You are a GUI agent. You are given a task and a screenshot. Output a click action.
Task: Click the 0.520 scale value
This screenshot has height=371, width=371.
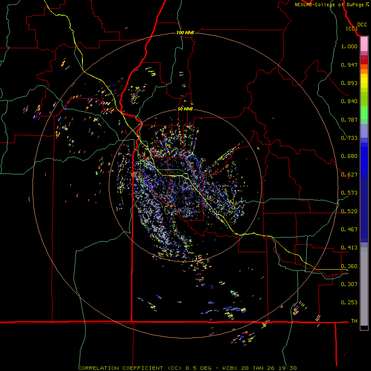349,211
